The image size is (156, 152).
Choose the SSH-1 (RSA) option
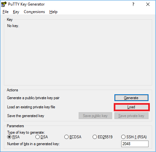(134, 137)
